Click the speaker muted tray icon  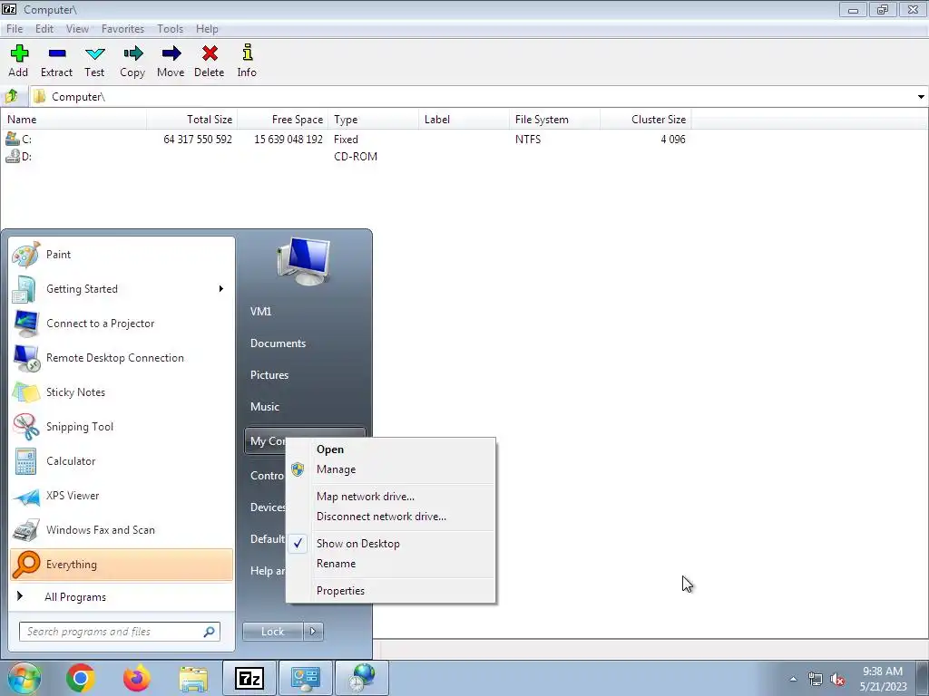pyautogui.click(x=837, y=680)
